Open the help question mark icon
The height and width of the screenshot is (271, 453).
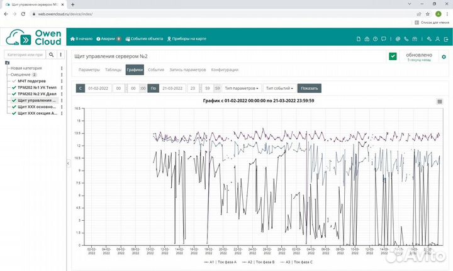[375, 39]
